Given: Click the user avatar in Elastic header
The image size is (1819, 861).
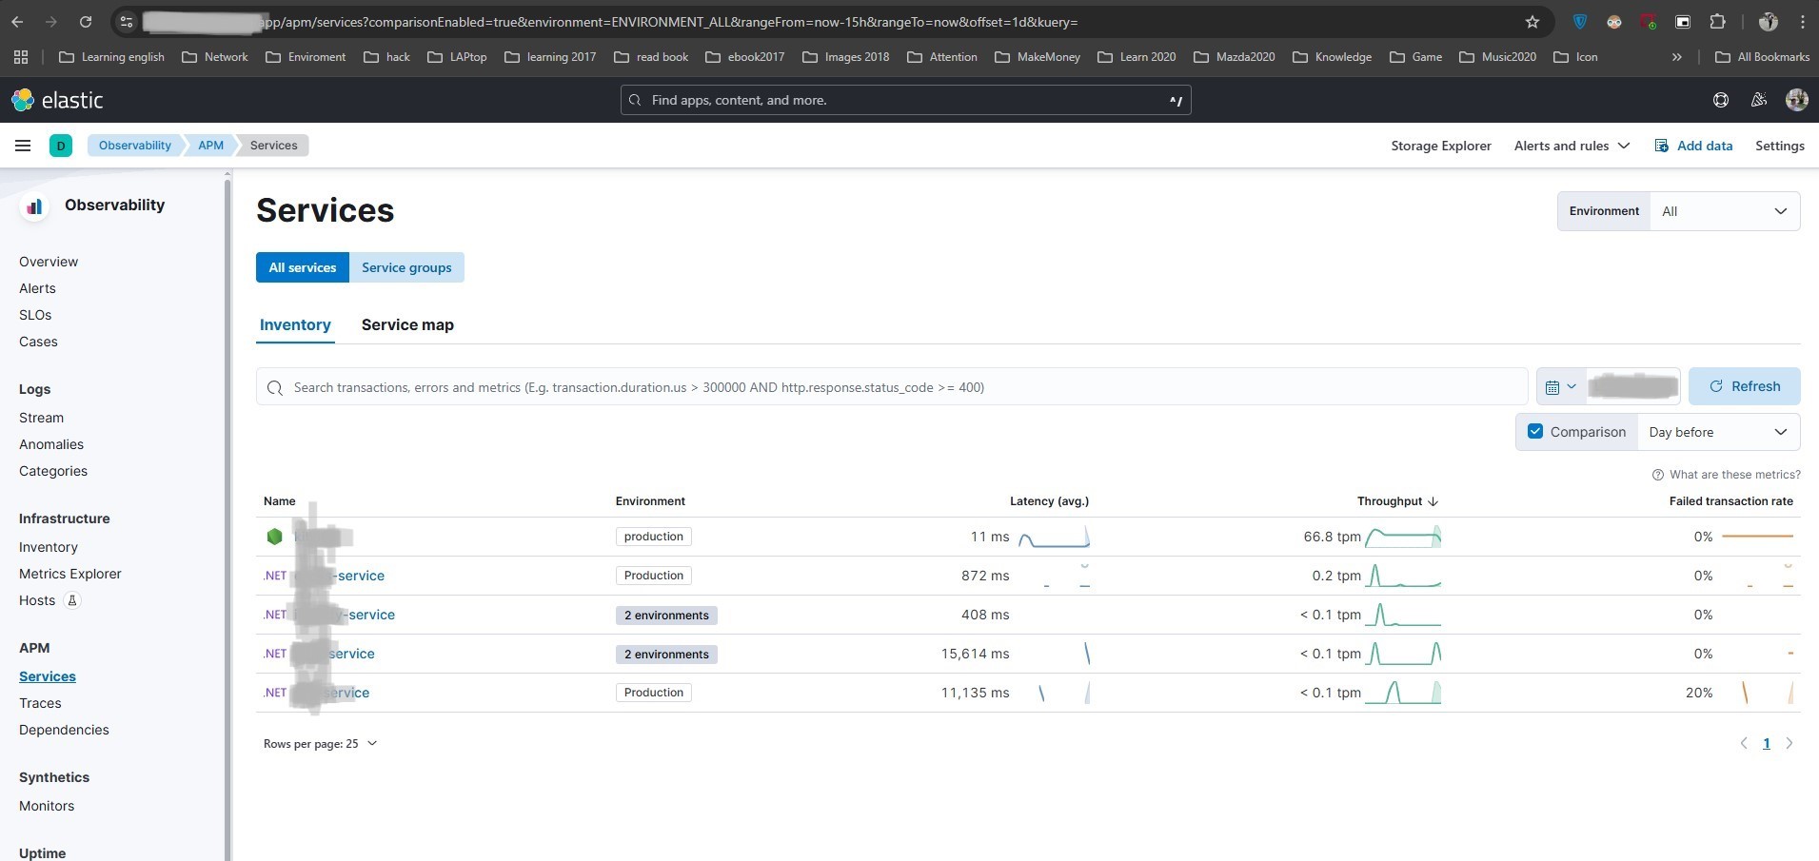Looking at the screenshot, I should coord(1796,100).
